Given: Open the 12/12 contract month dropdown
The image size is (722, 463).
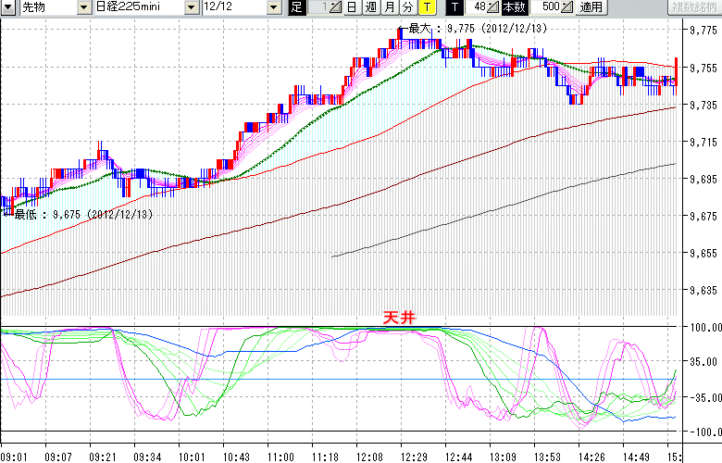Looking at the screenshot, I should pyautogui.click(x=273, y=7).
